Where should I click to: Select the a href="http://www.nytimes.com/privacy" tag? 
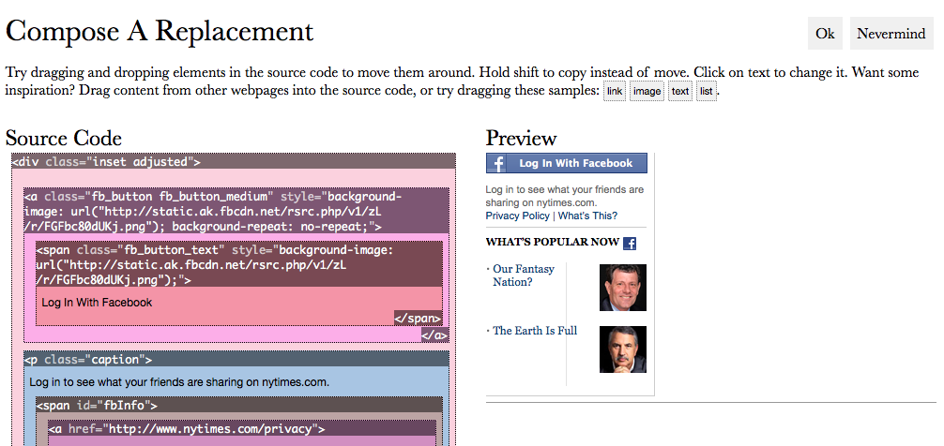point(242,428)
